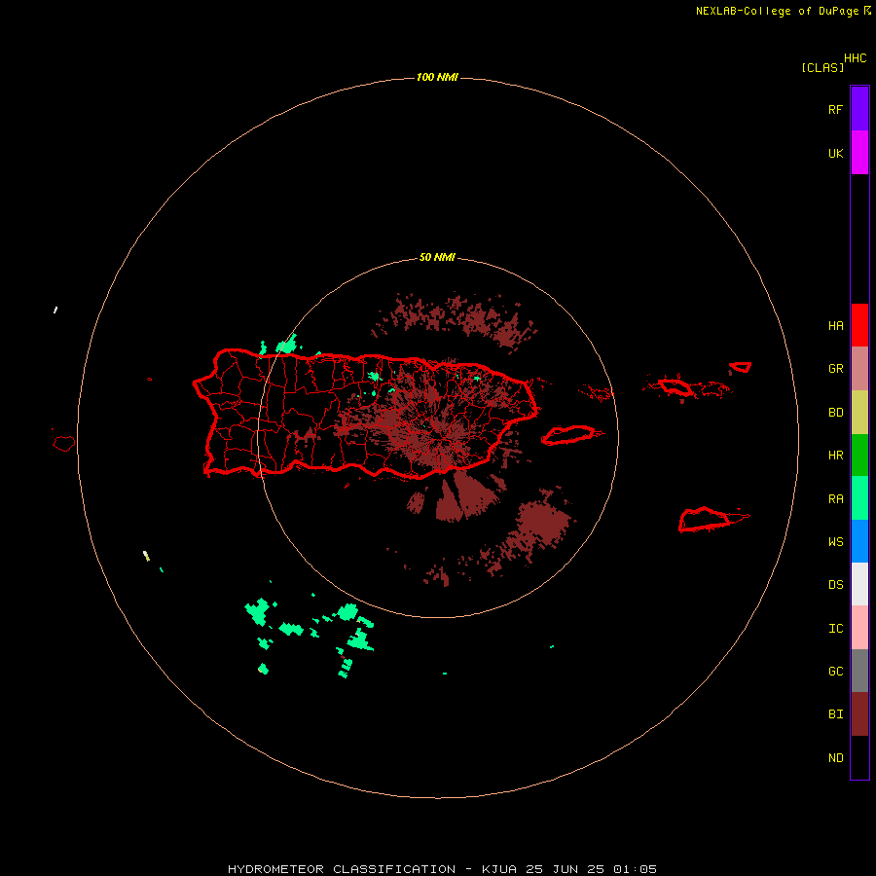
Task: Click the GC gray legend swatch
Action: 859,671
